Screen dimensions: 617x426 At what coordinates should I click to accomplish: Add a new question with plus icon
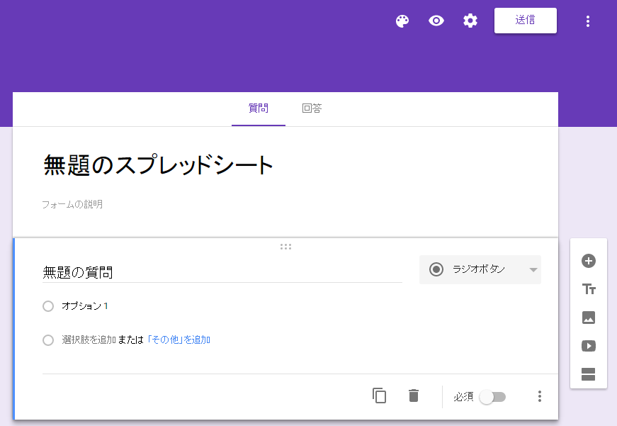pyautogui.click(x=589, y=261)
